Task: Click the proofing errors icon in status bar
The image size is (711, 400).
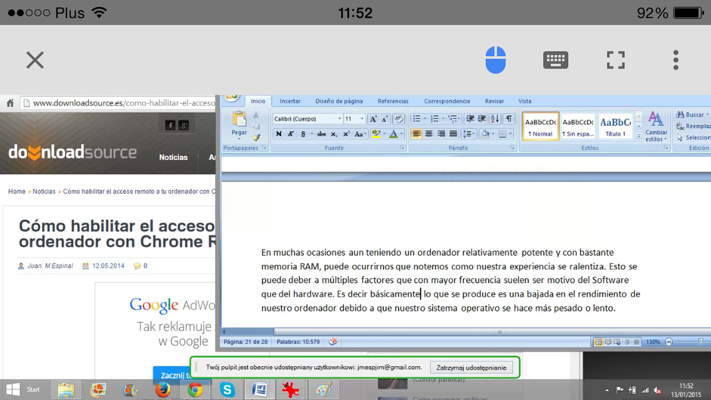Action: (x=333, y=342)
